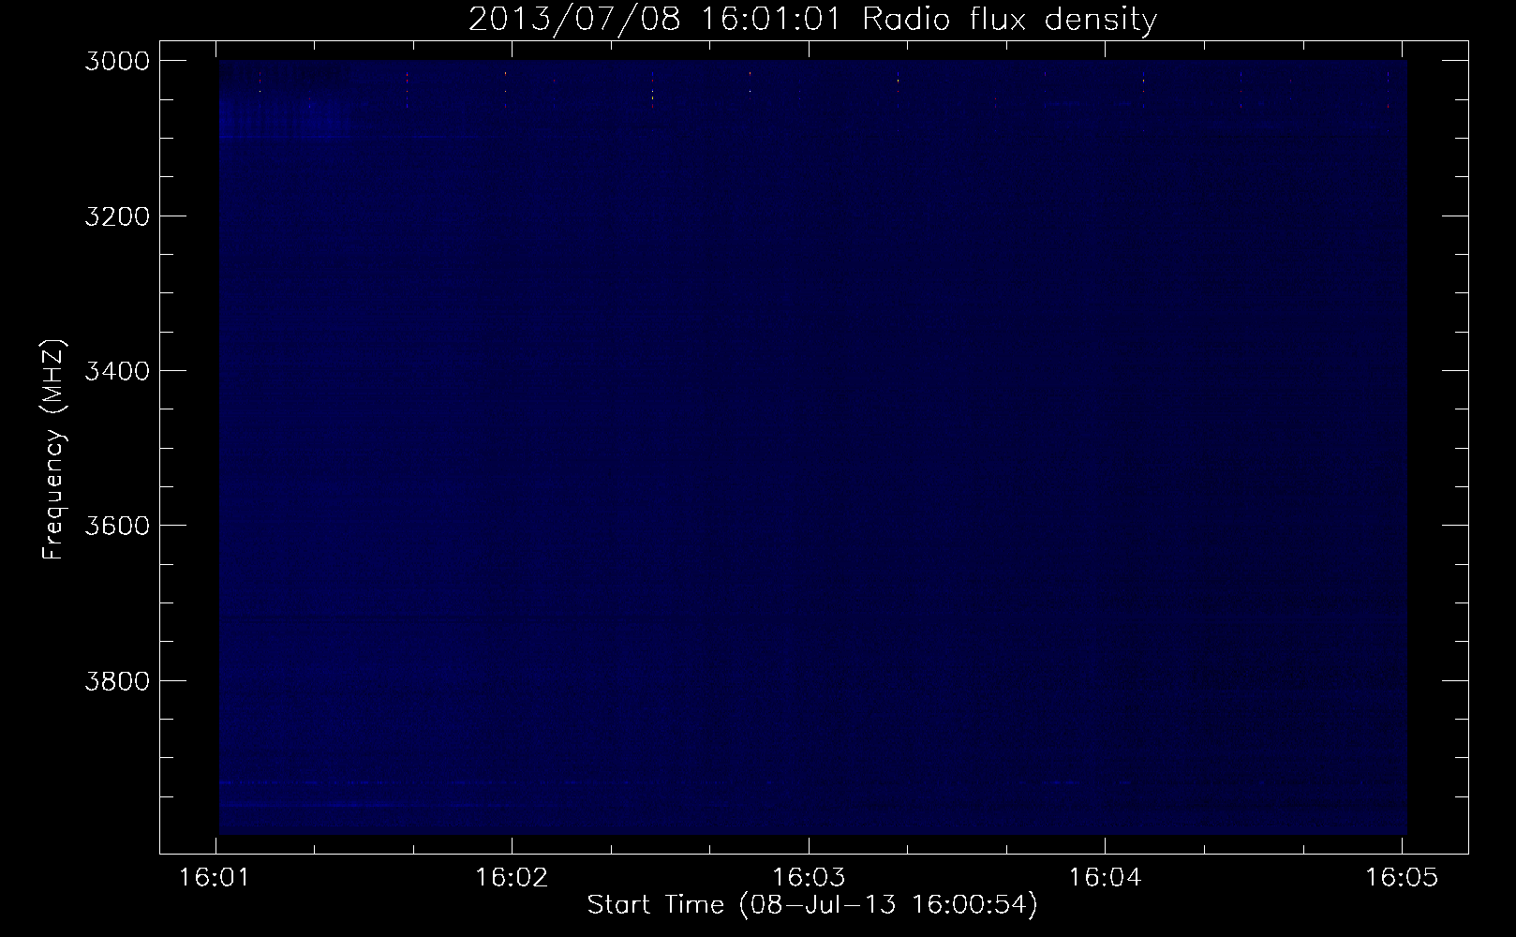Click the 'Start Time (08-Jul-13 16:00:54)' x-axis label
Screen dimensions: 1516x937
(812, 905)
